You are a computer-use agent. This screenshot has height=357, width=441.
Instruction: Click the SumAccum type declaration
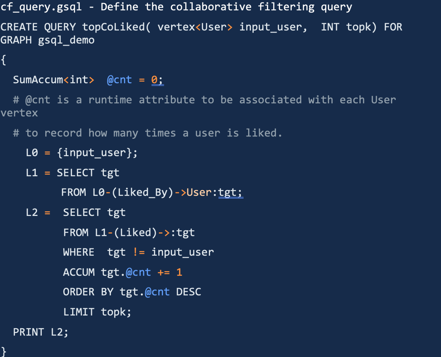click(x=53, y=80)
